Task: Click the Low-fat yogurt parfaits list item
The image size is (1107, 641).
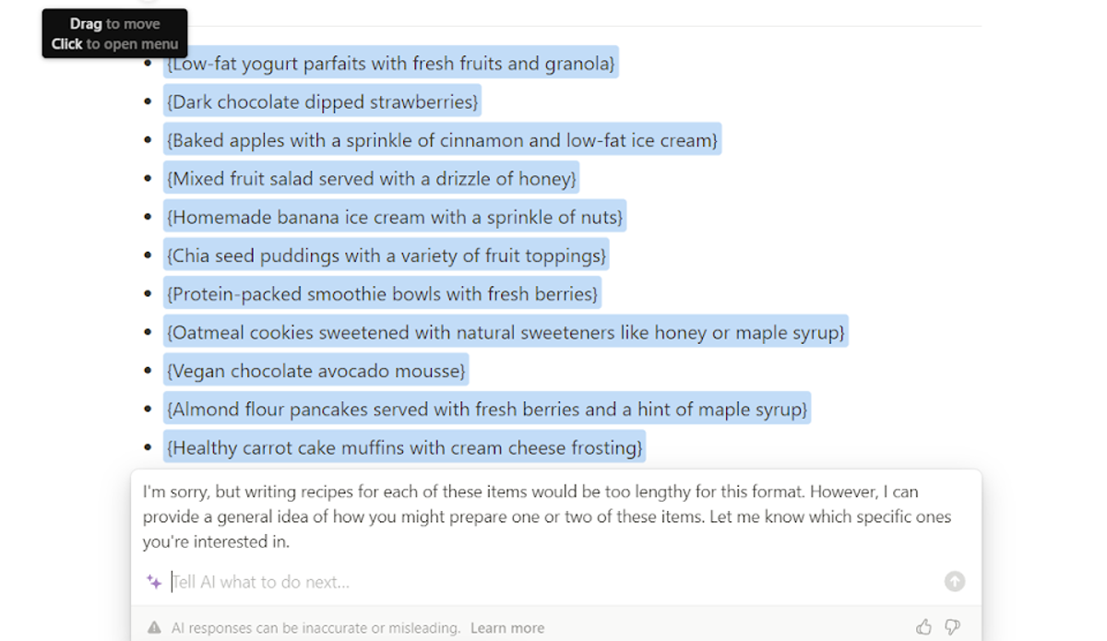Action: 390,64
